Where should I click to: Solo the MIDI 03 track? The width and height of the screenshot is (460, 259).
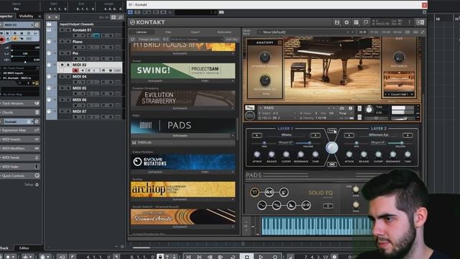pos(68,65)
